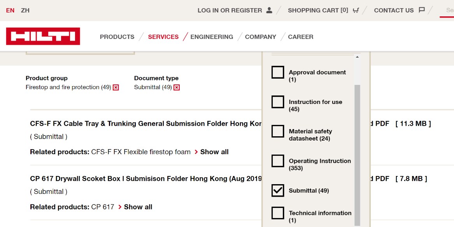Screen dimensions: 454x227
Task: Click the Hilti logo
Action: coord(43,36)
